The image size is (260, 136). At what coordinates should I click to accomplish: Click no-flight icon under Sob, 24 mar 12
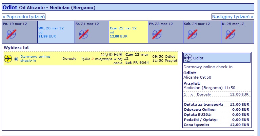[192, 34]
